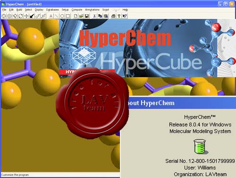Choose the Rotate in-plane tool

(21, 16)
